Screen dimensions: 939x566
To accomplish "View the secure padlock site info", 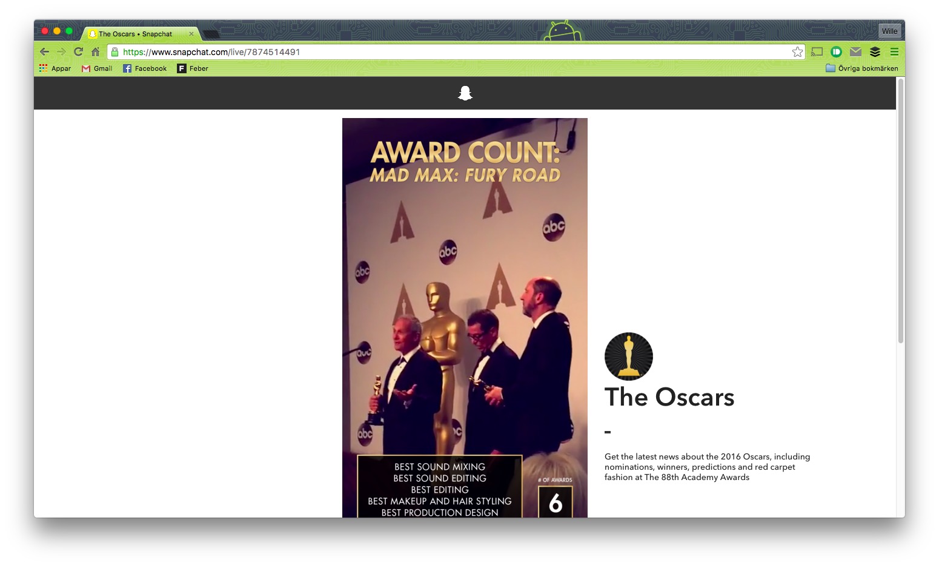I will click(x=114, y=52).
